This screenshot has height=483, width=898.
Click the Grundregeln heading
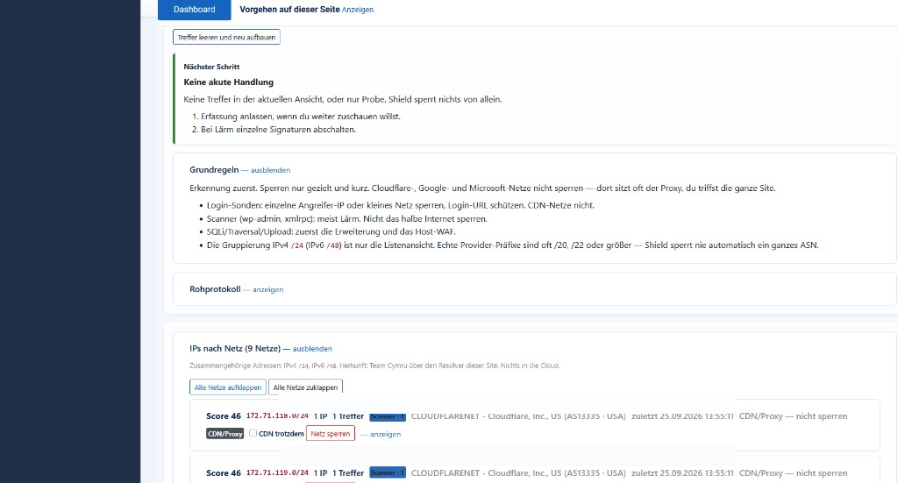point(214,170)
